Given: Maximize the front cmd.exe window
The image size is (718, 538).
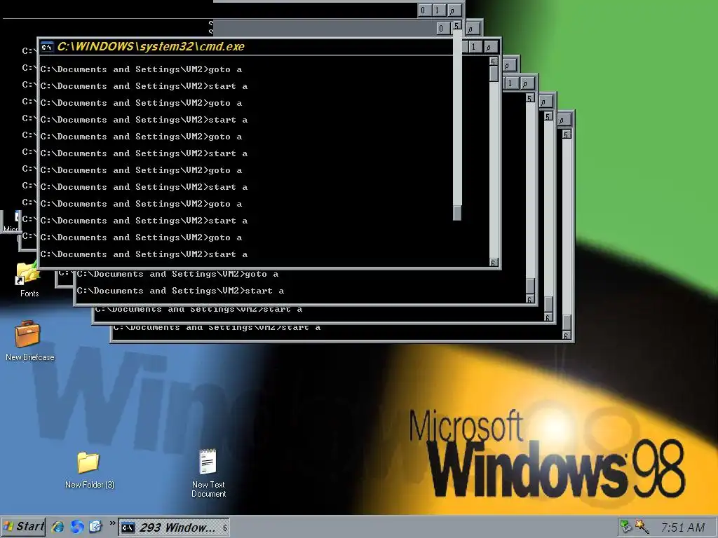Looking at the screenshot, I should click(x=474, y=47).
